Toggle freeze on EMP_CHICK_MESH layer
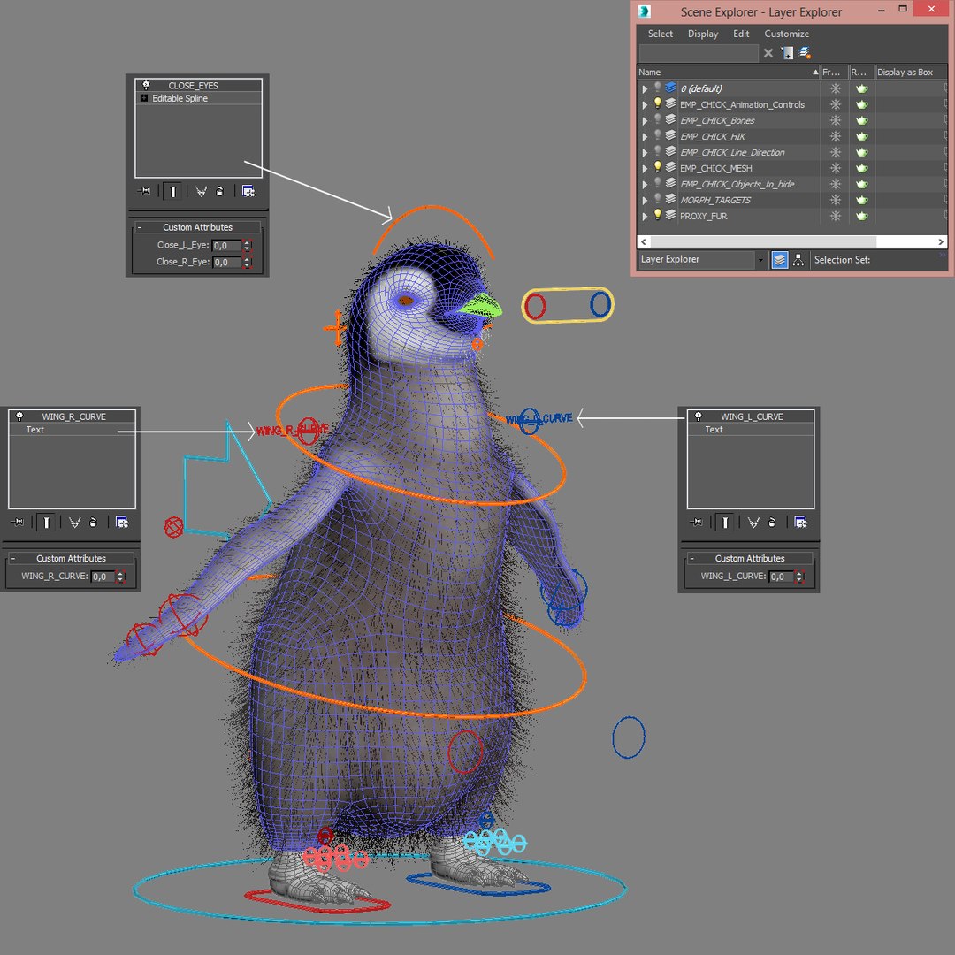Viewport: 955px width, 955px height. tap(835, 168)
